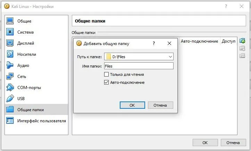Toggle Только для чтения checkbox

click(106, 74)
